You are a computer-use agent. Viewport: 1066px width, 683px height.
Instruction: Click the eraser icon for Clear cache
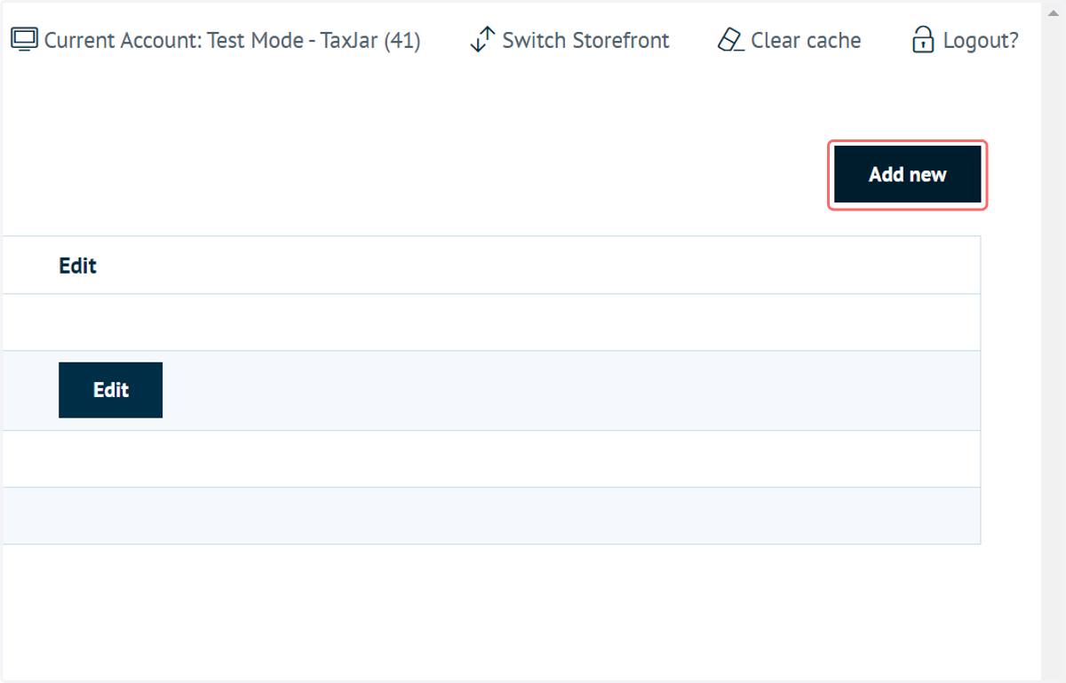pos(731,40)
